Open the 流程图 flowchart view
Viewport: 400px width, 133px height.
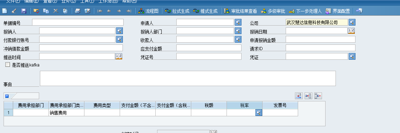tap(149, 11)
